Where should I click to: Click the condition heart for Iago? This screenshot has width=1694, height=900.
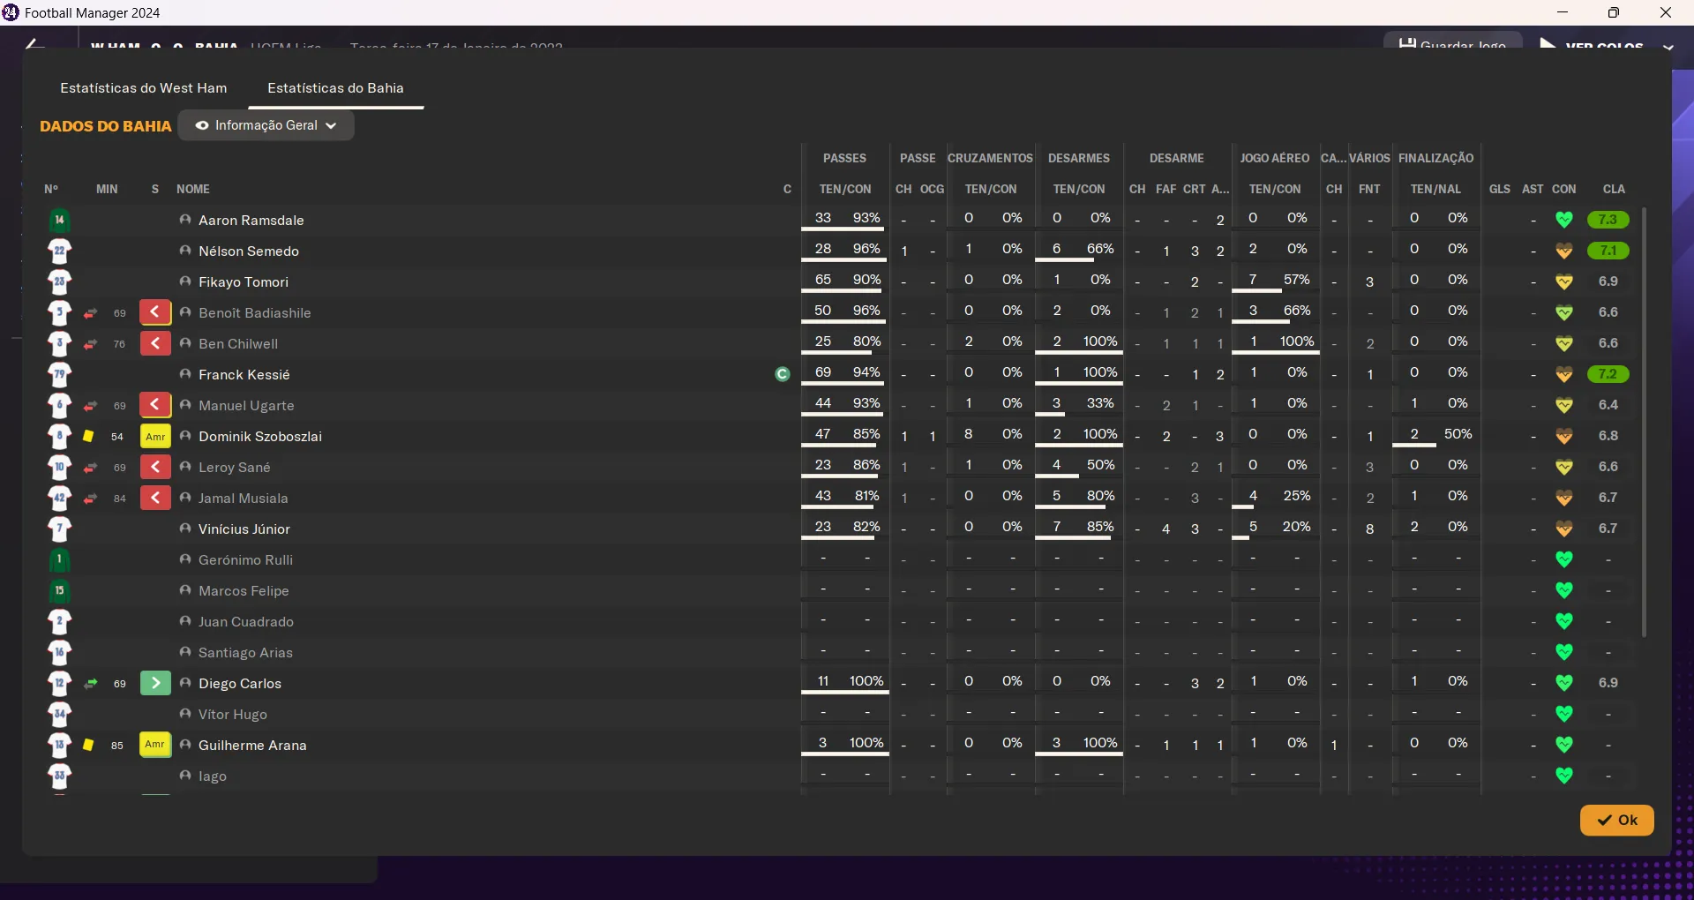pyautogui.click(x=1564, y=776)
